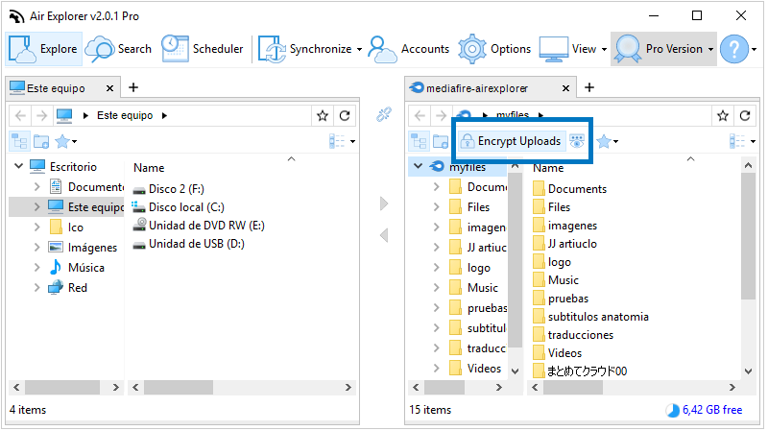This screenshot has width=768, height=431.
Task: Create new folder in right pane
Action: 441,141
